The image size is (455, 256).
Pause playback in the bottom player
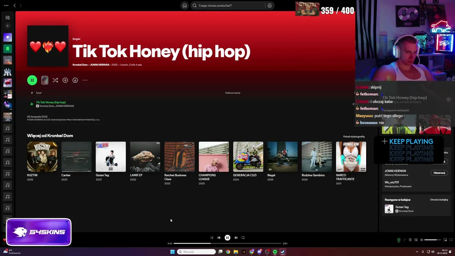(227, 238)
